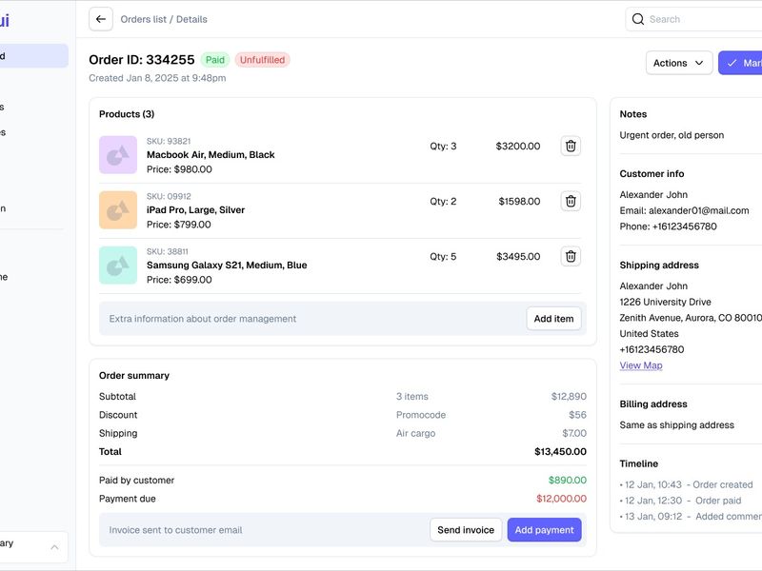762x571 pixels.
Task: Delete the Macbook Air line with trash icon
Action: pyautogui.click(x=570, y=146)
